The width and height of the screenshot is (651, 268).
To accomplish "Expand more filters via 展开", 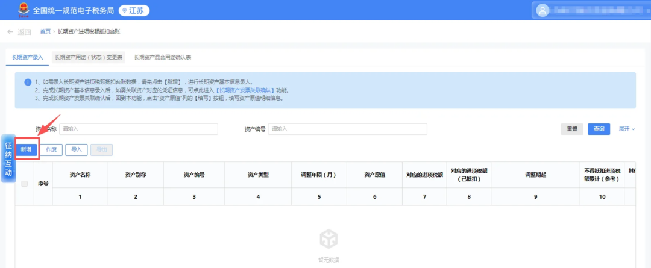I will coord(627,129).
